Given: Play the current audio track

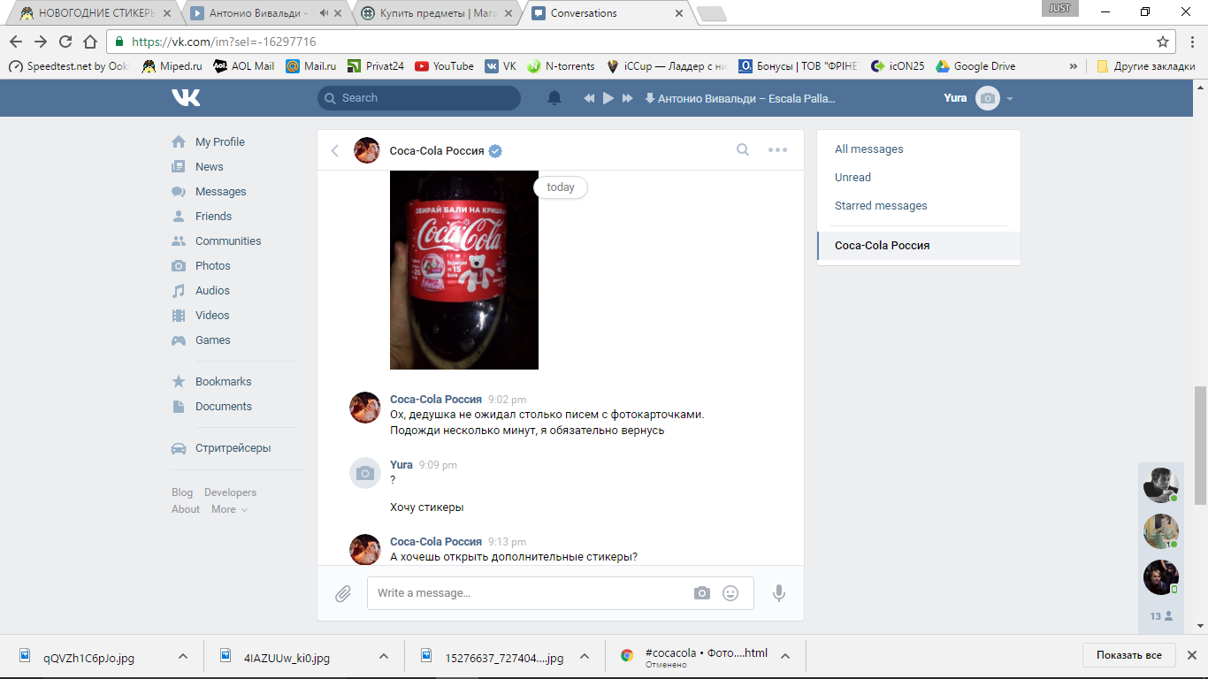Looking at the screenshot, I should tap(608, 98).
